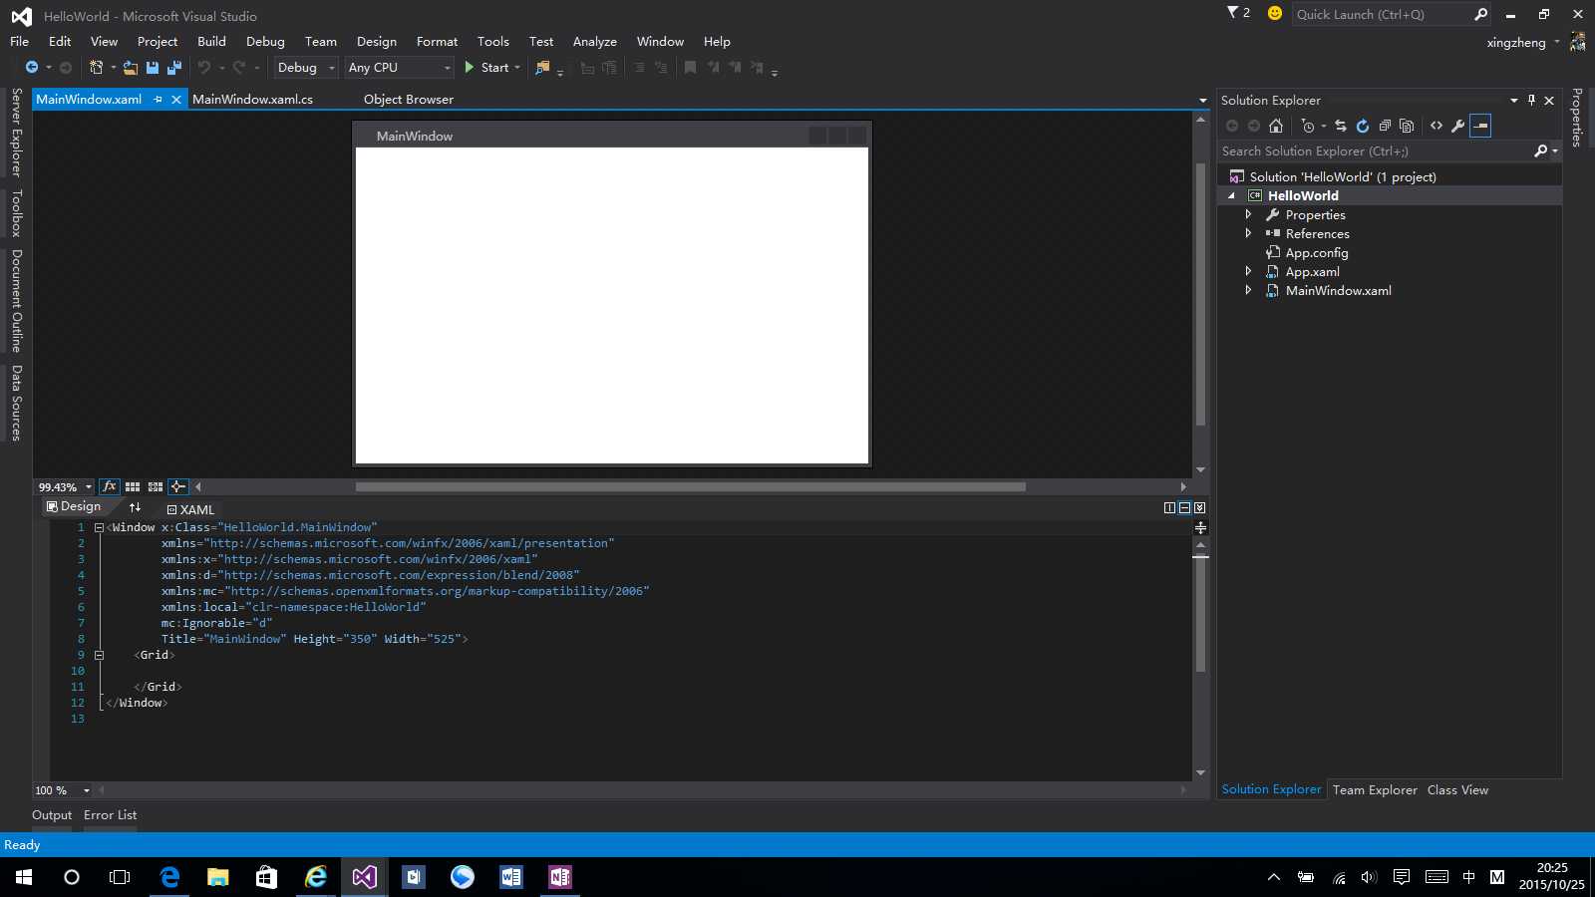Screen dimensions: 1595x897
Task: Open the Analyze menu
Action: pyautogui.click(x=594, y=41)
